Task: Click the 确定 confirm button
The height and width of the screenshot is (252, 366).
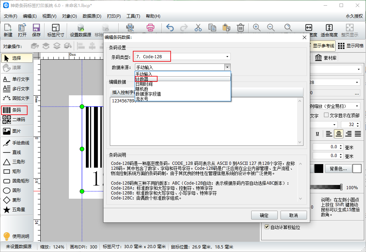Action: pyautogui.click(x=264, y=215)
